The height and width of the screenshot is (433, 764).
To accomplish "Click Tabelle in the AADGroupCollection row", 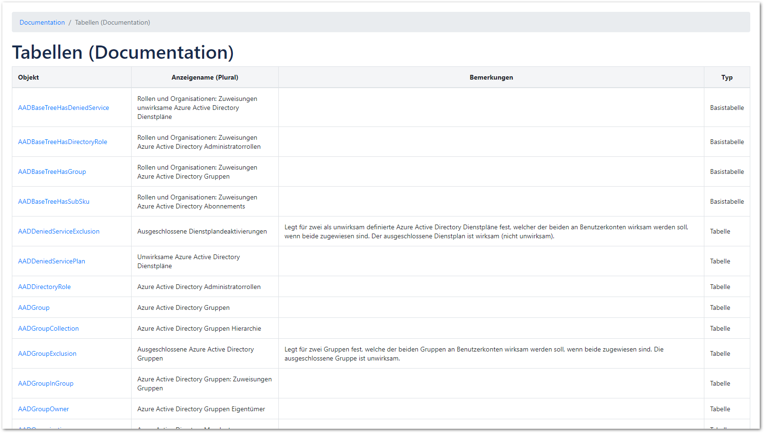I will coord(720,328).
